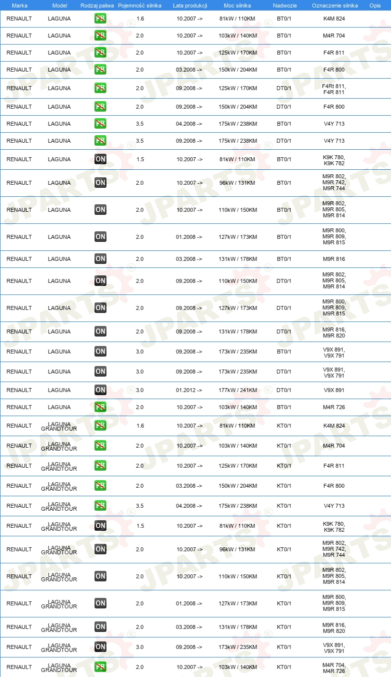This screenshot has height=677, width=391.
Task: Select M9R 816, M9R 820 in Grandtour KT0/1 row
Action: 334,628
